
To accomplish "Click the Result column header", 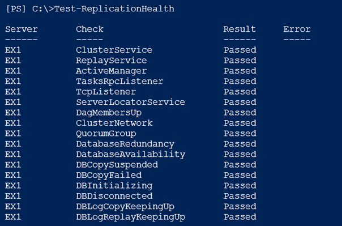I will pos(240,29).
